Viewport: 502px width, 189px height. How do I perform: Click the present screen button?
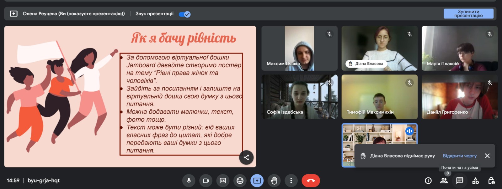[257, 181]
